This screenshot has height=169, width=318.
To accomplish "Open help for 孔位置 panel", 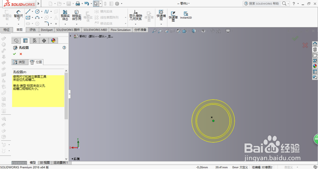I will 64,48.
